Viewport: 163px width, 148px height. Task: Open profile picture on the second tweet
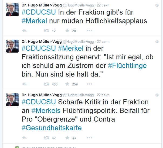tap(12, 46)
